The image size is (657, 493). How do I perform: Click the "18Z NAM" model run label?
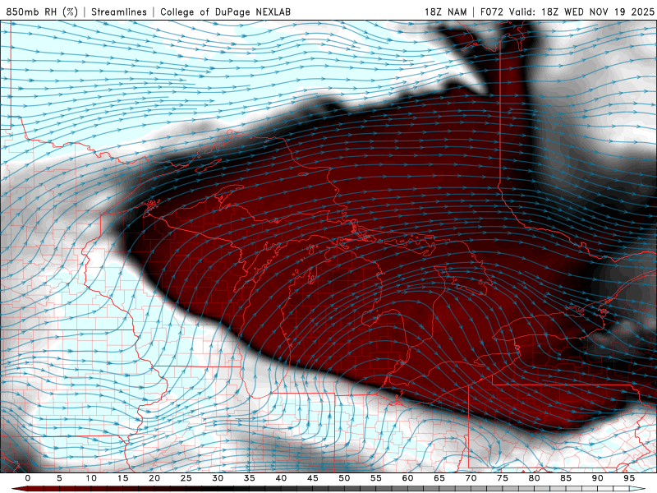[445, 12]
